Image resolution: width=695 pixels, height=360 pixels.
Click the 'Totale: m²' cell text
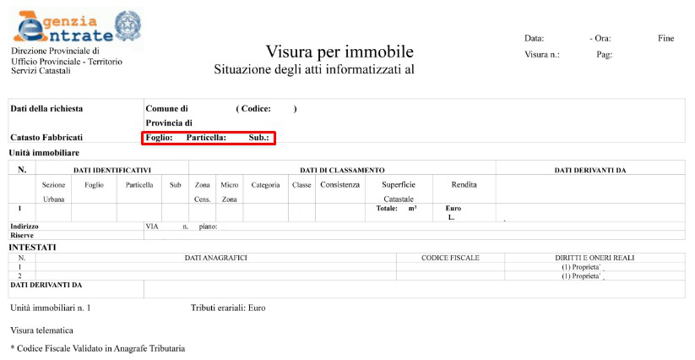pos(397,208)
